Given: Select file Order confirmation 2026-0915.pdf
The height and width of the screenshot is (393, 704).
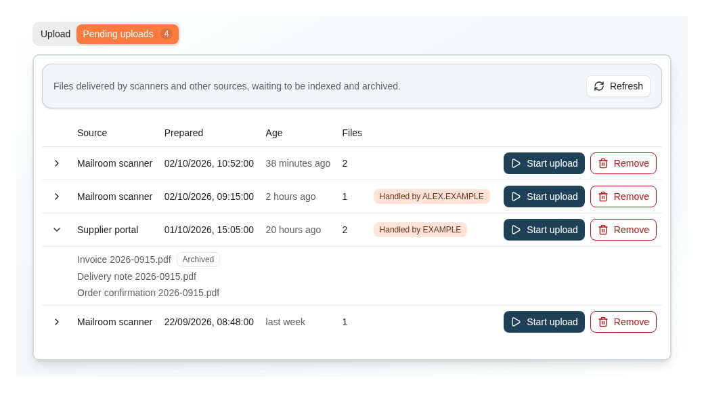Looking at the screenshot, I should (x=148, y=293).
